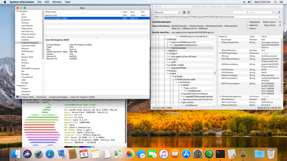This screenshot has height=161, width=287.
Task: Click the IORegistryExplorer search field
Action: [252, 12]
